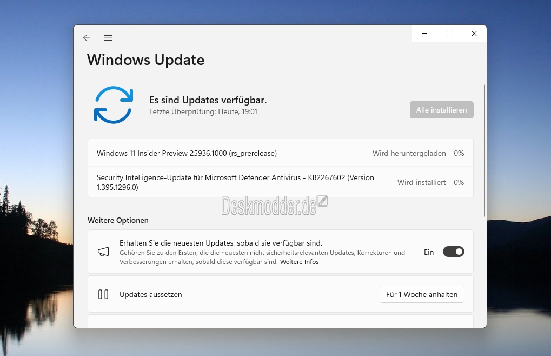Image resolution: width=551 pixels, height=356 pixels.
Task: Click the Windows Update page heading
Action: pyautogui.click(x=146, y=60)
